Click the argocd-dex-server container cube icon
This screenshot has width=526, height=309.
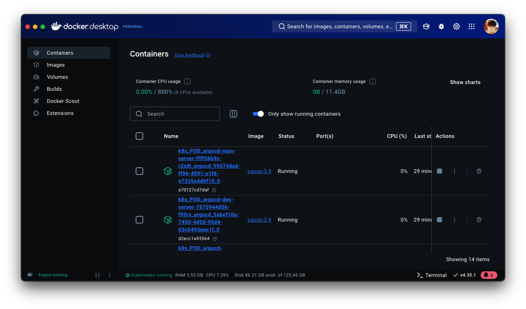click(168, 220)
